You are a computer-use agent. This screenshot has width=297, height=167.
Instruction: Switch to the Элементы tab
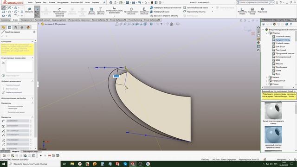[6, 20]
